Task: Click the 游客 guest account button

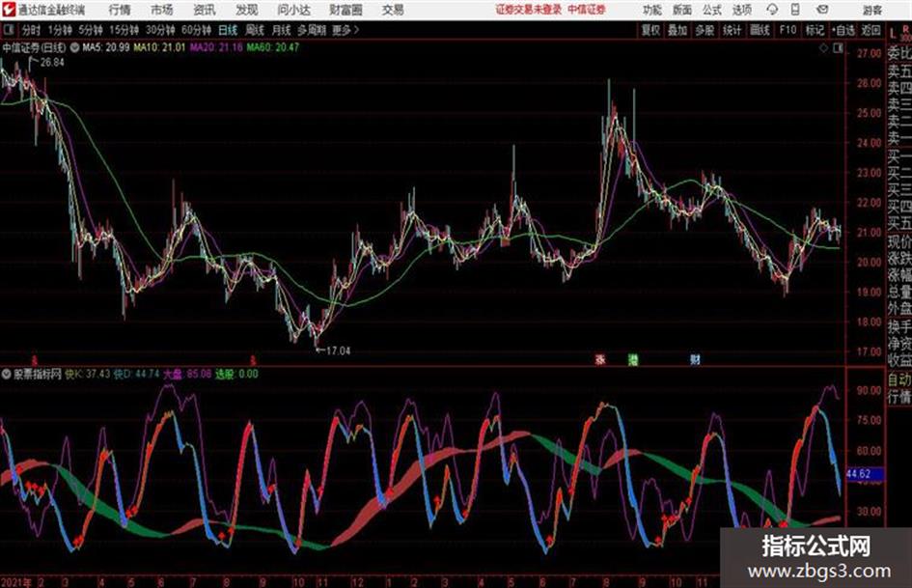Action: 871,10
